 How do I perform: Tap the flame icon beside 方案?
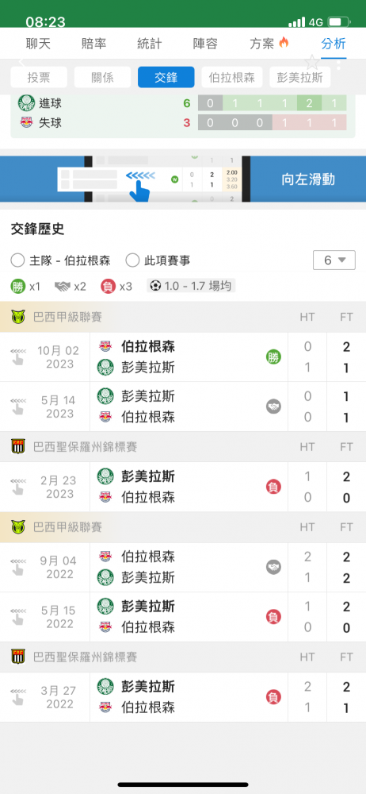coord(284,44)
